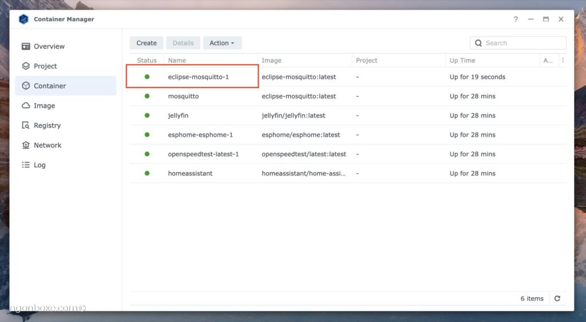The height and width of the screenshot is (322, 586).
Task: Click green status dot of eclipse-mosquitto-1
Action: click(147, 77)
